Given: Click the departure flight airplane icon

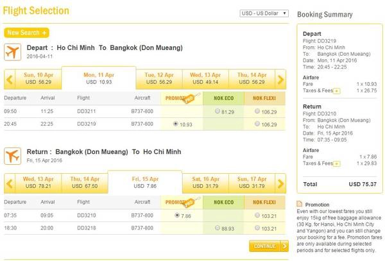Looking at the screenshot, I should click(12, 51).
